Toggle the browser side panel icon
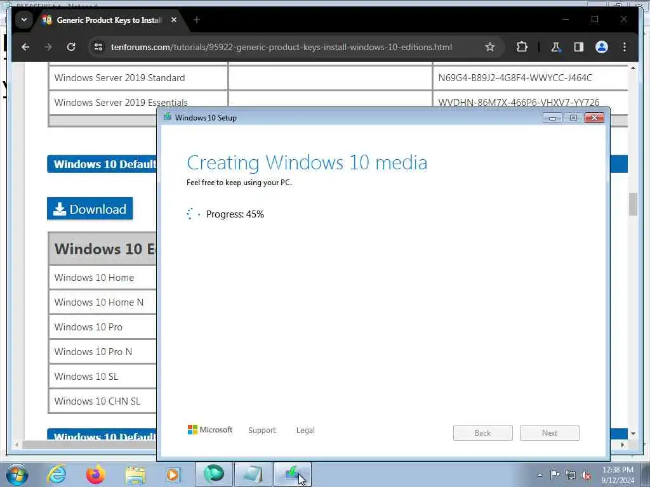 pyautogui.click(x=579, y=47)
